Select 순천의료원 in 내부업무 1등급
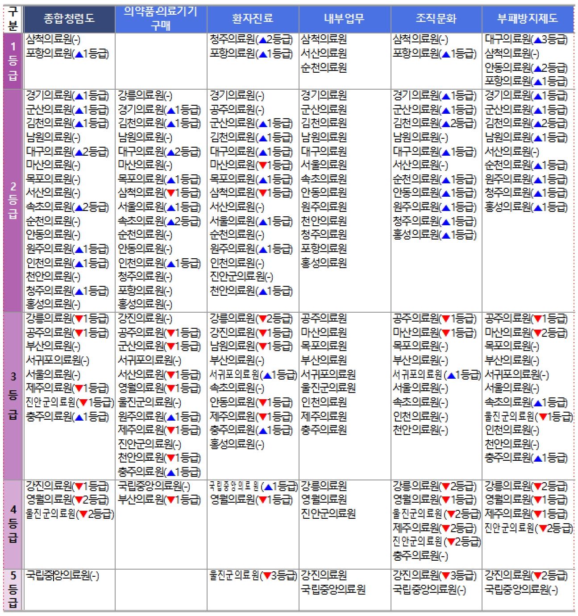Viewport: 578px width, 616px height. pos(324,67)
